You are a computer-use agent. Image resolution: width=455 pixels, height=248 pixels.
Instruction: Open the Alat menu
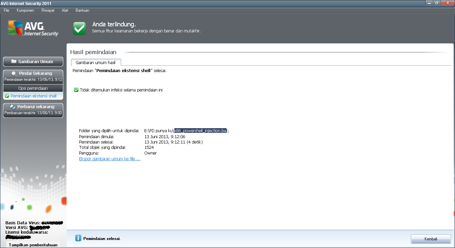click(x=65, y=10)
